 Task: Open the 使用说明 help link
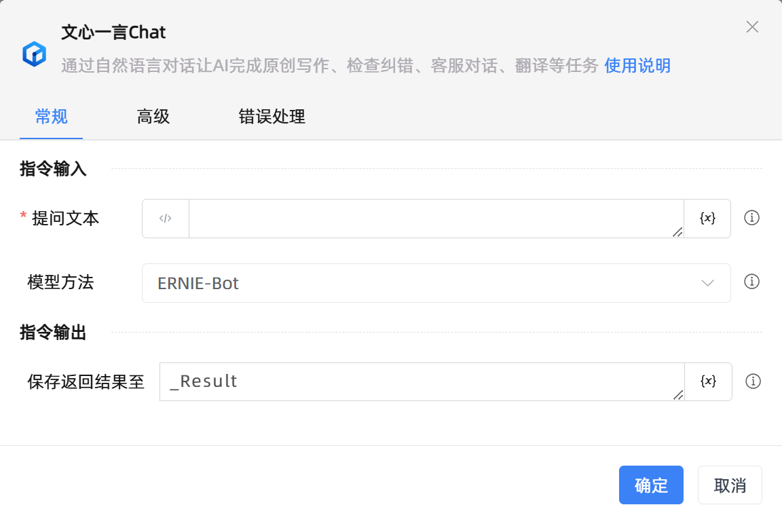(x=637, y=66)
